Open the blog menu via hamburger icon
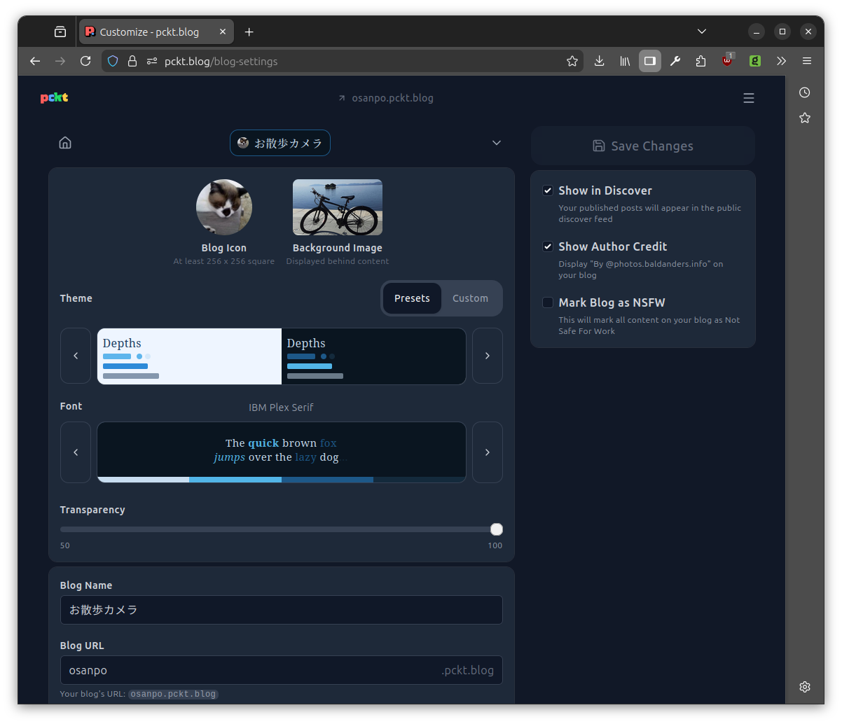 [x=749, y=98]
